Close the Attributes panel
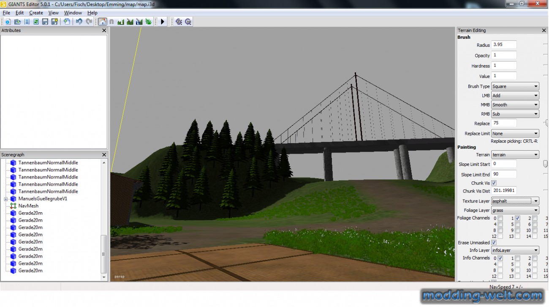Screen dimensions: 549x307 [104, 30]
